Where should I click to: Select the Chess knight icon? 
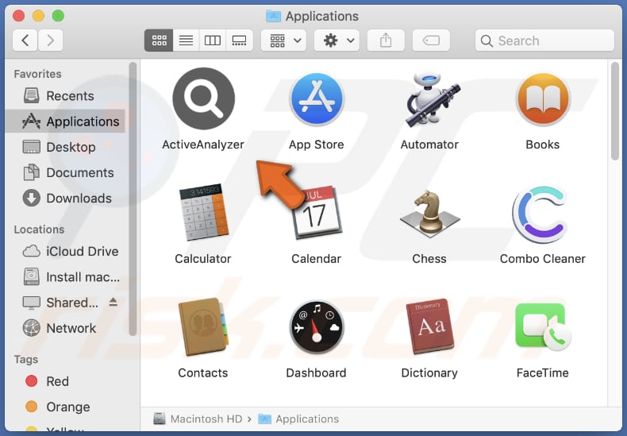[x=430, y=212]
